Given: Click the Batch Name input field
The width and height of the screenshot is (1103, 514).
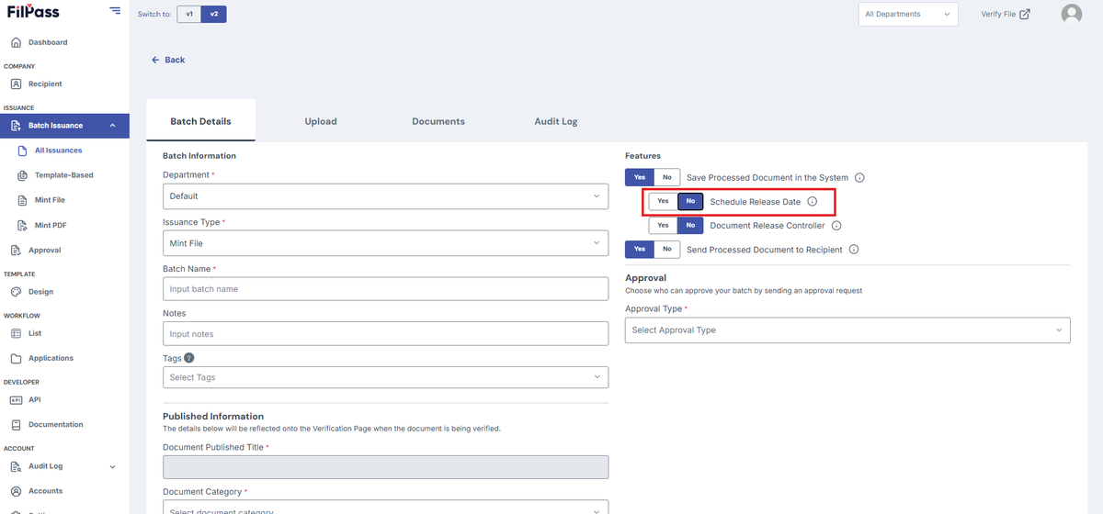Looking at the screenshot, I should pos(385,289).
